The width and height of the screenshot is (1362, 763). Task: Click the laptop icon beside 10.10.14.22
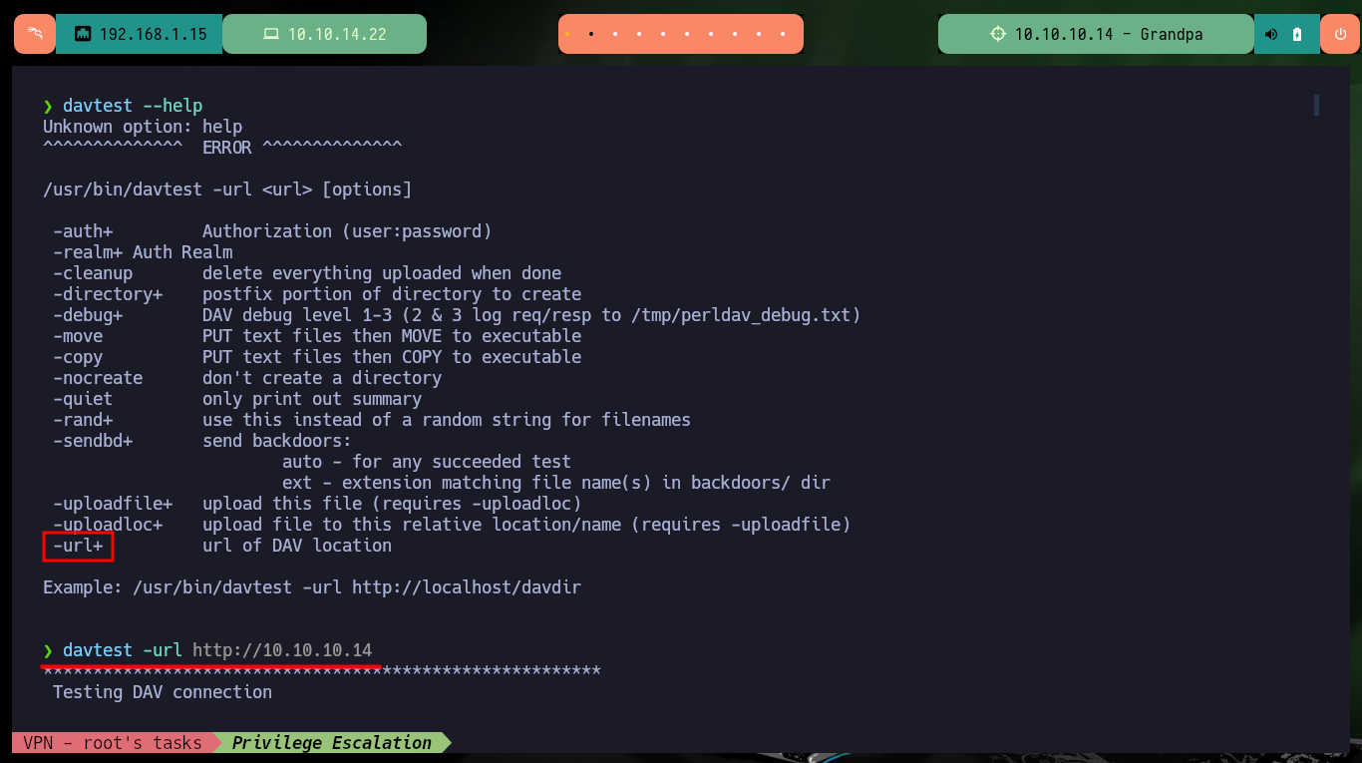point(271,34)
